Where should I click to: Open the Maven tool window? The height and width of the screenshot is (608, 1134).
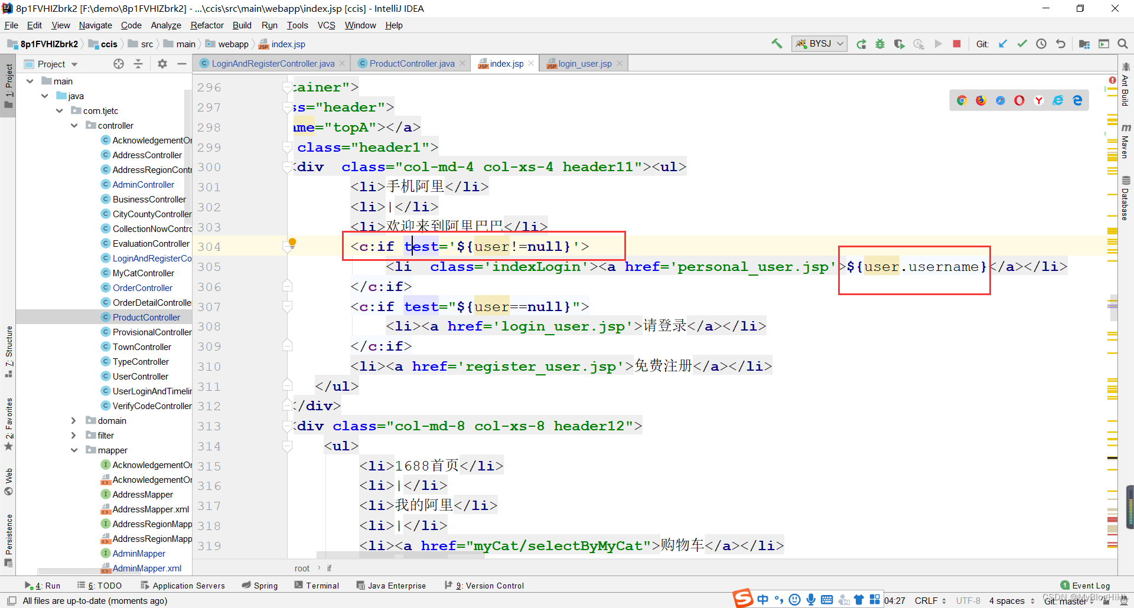click(x=1126, y=142)
